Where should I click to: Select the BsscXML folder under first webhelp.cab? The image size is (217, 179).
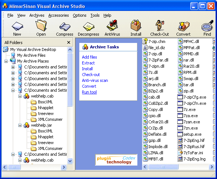tap(42, 102)
